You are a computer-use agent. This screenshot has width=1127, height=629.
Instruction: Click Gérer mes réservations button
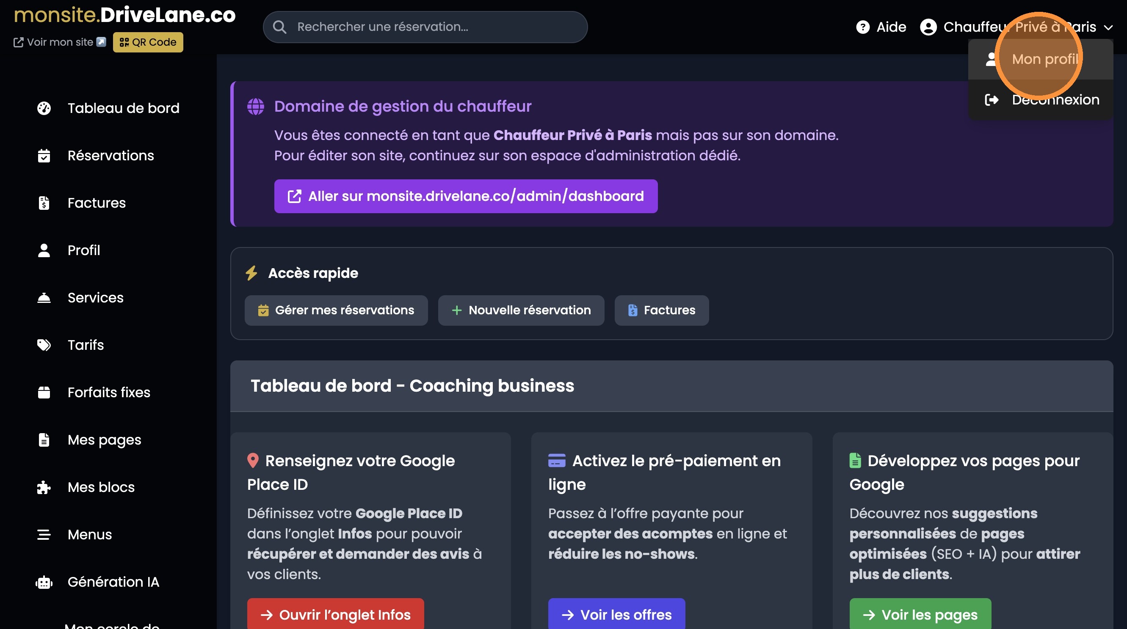(x=336, y=310)
